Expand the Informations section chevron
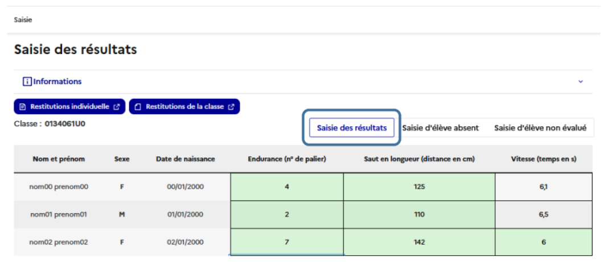Viewport: 613px width, 262px height. tap(581, 82)
